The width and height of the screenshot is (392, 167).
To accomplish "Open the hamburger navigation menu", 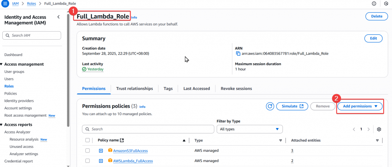I will [x=5, y=4].
